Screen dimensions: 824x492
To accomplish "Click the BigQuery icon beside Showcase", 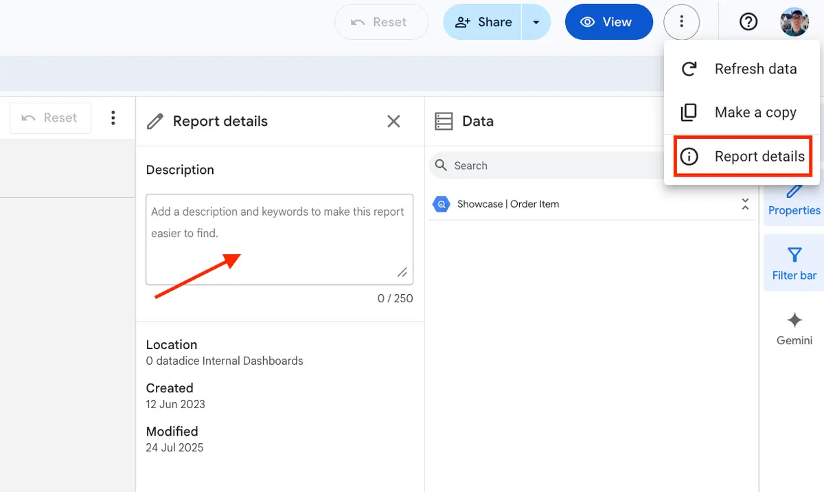I will point(442,204).
